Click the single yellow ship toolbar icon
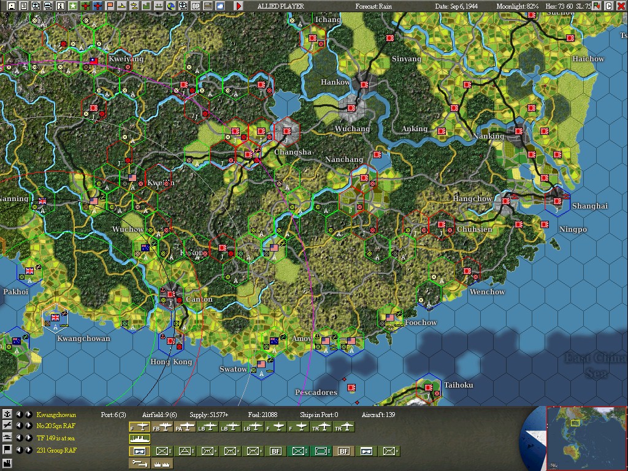Image resolution: width=628 pixels, height=471 pixels. [122, 6]
